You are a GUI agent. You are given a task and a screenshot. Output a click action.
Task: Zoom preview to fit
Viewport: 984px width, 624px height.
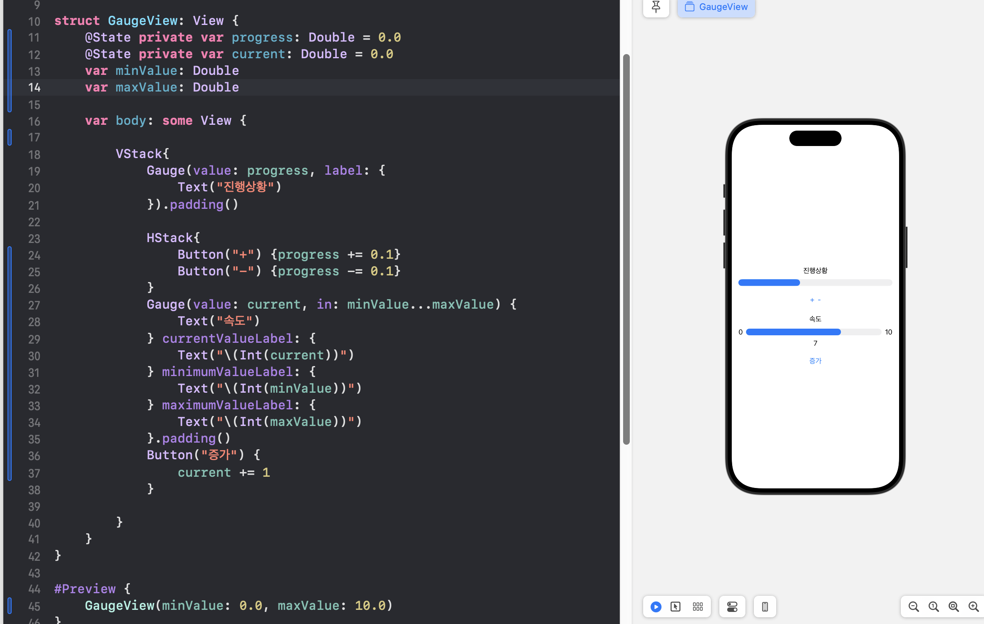(x=953, y=607)
